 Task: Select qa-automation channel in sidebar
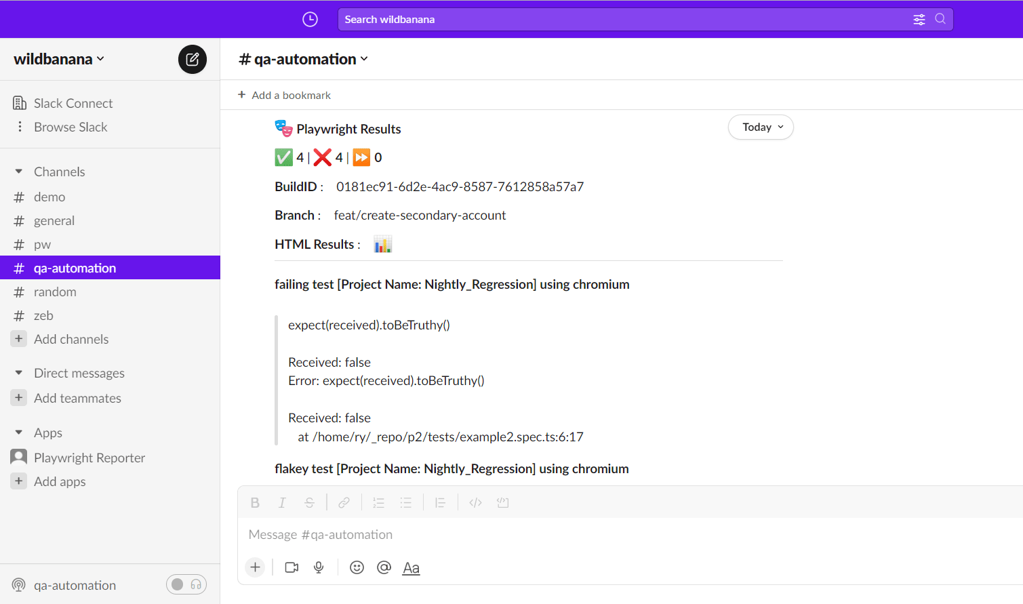click(x=110, y=268)
